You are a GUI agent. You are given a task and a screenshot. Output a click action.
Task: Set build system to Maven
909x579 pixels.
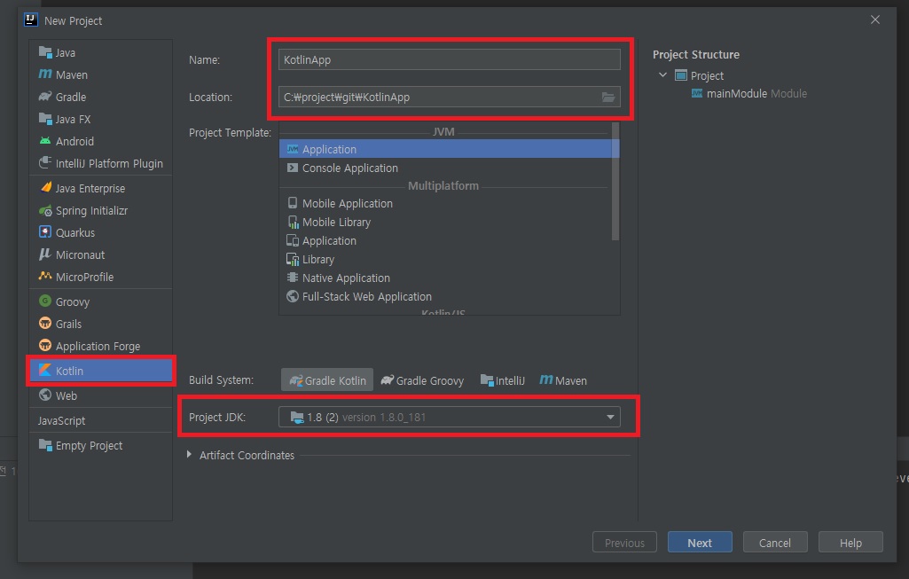563,380
